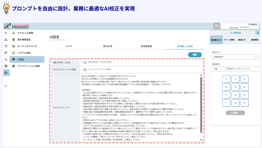Open the hamburger menu in the sidebar
This screenshot has width=262, height=148.
(6, 33)
